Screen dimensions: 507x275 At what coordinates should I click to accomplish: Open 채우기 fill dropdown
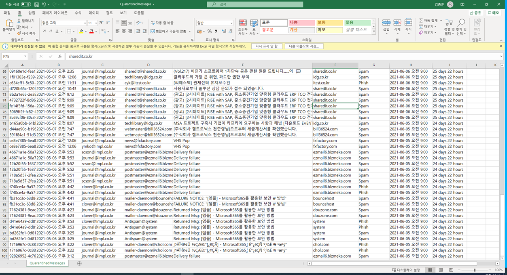click(428, 27)
